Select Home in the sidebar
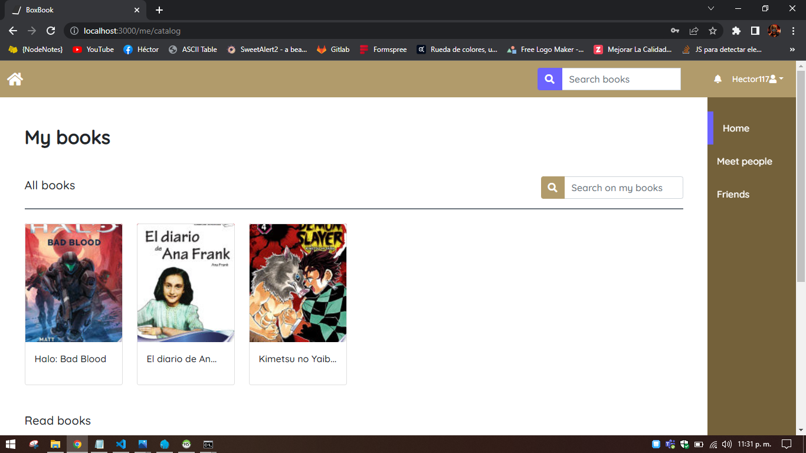806x453 pixels. point(736,128)
